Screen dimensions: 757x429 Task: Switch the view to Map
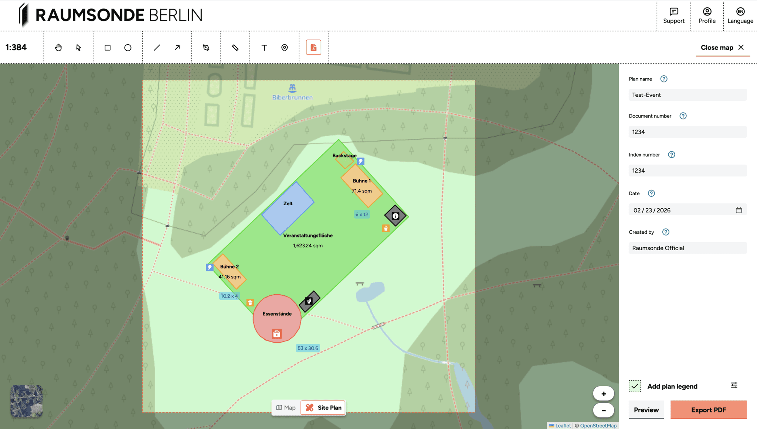[285, 408]
